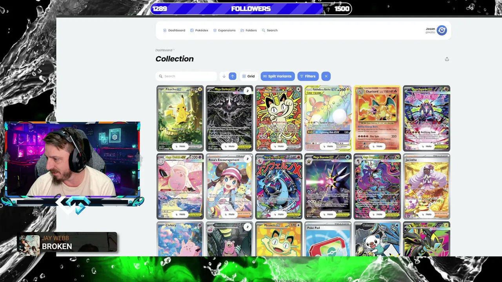Toggle the Split Variants option
This screenshot has height=282, width=502.
click(277, 76)
